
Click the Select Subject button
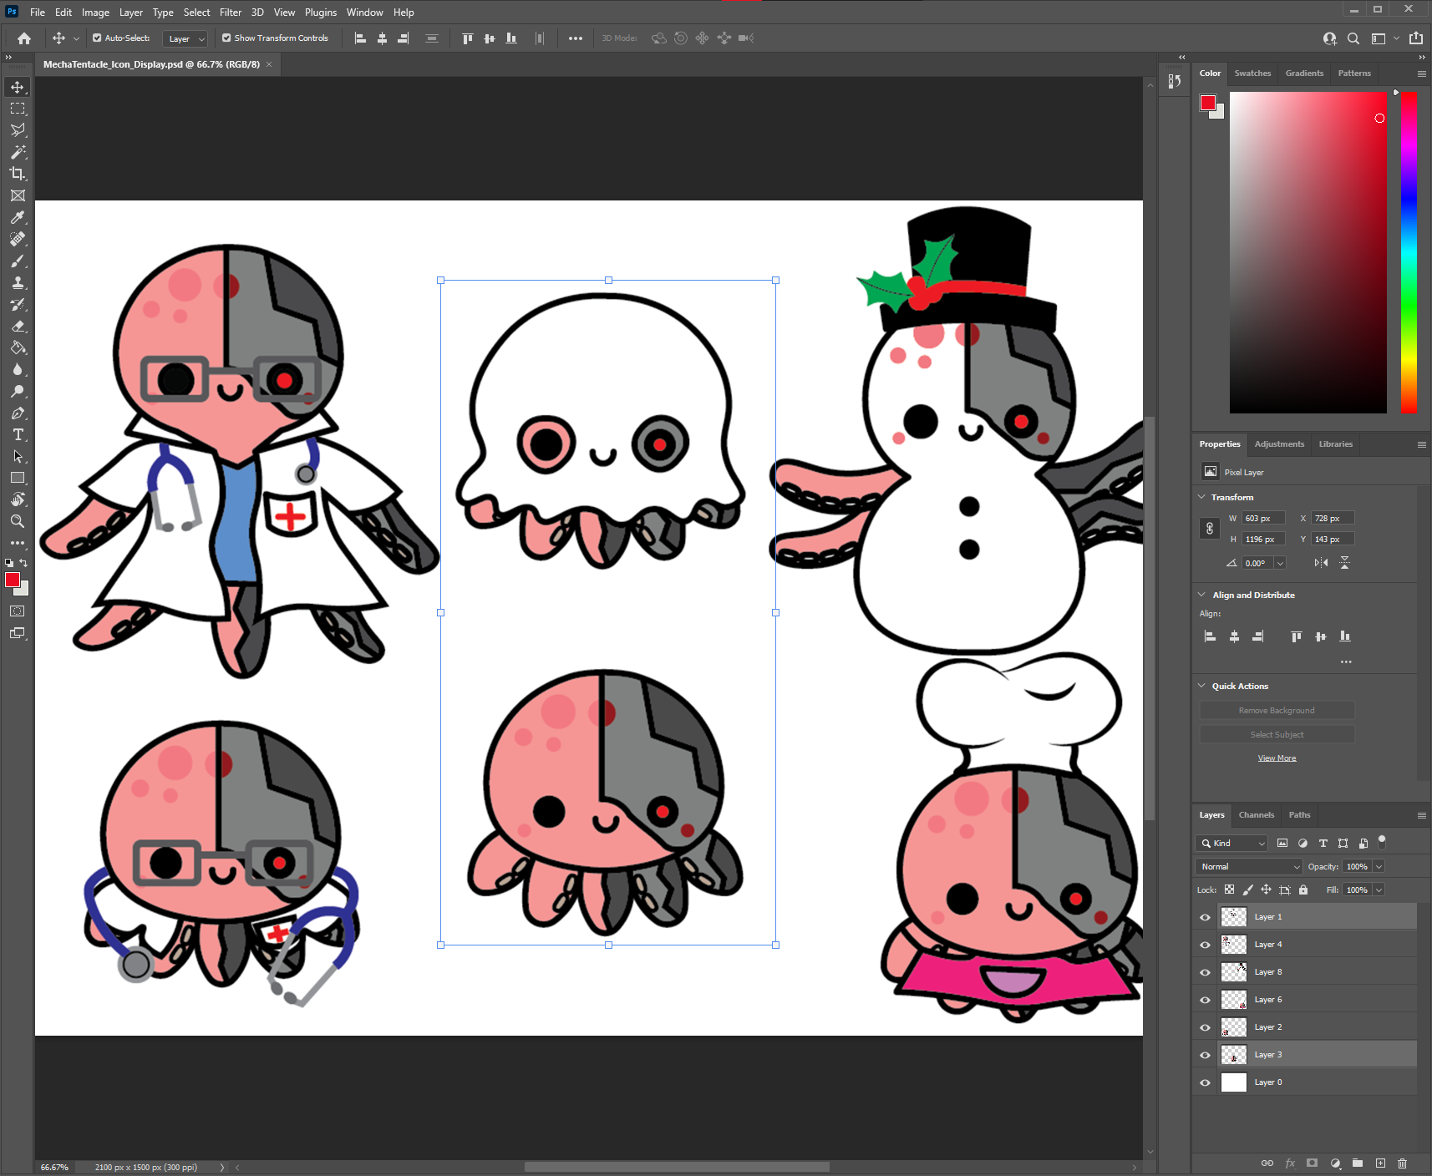click(x=1277, y=735)
